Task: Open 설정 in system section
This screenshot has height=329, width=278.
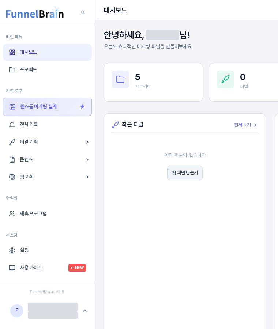Action: (x=47, y=250)
